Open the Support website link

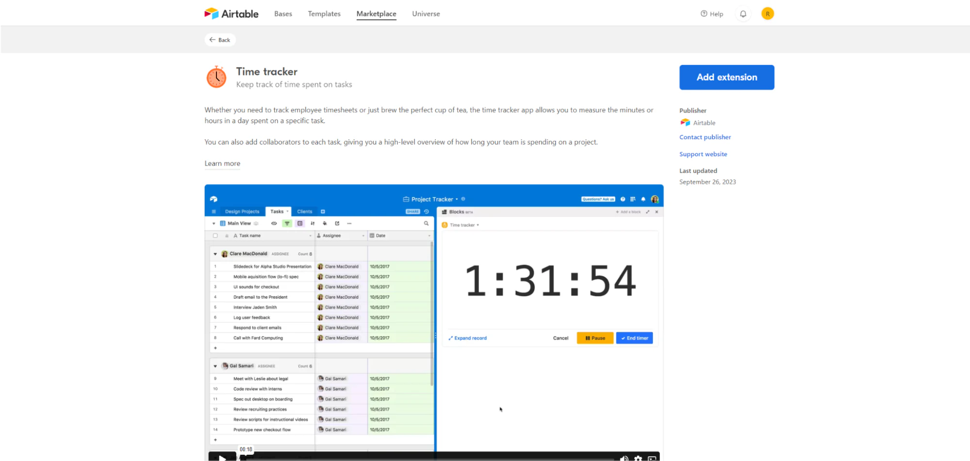[x=703, y=154]
